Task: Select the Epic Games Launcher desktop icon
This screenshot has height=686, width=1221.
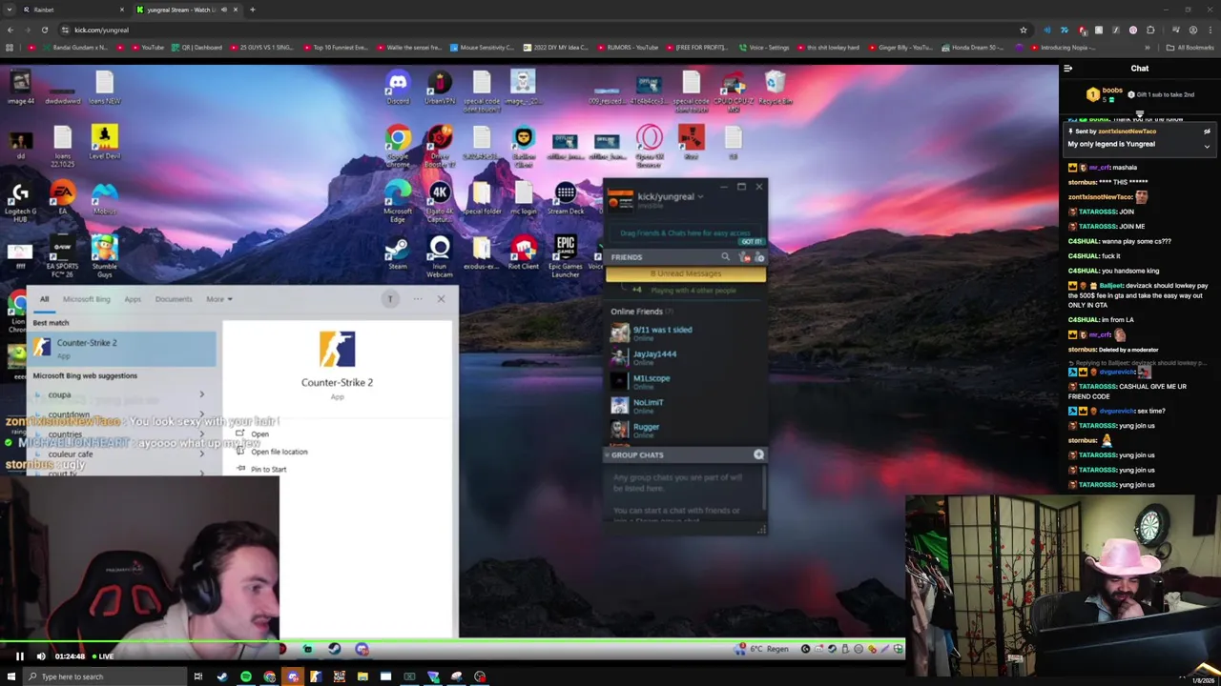Action: (x=566, y=255)
